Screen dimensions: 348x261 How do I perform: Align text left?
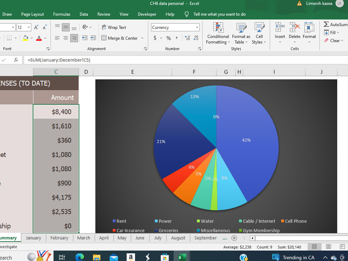coord(57,38)
